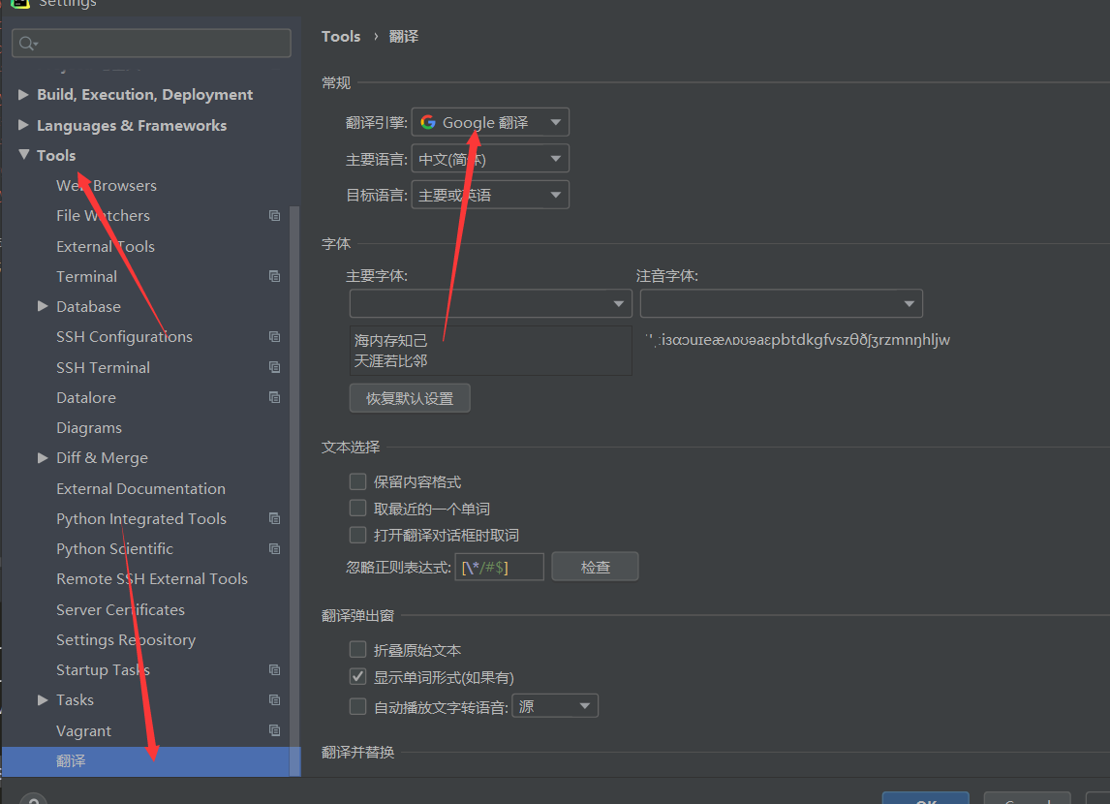
Task: Open SSH Configurations page
Action: tap(124, 337)
